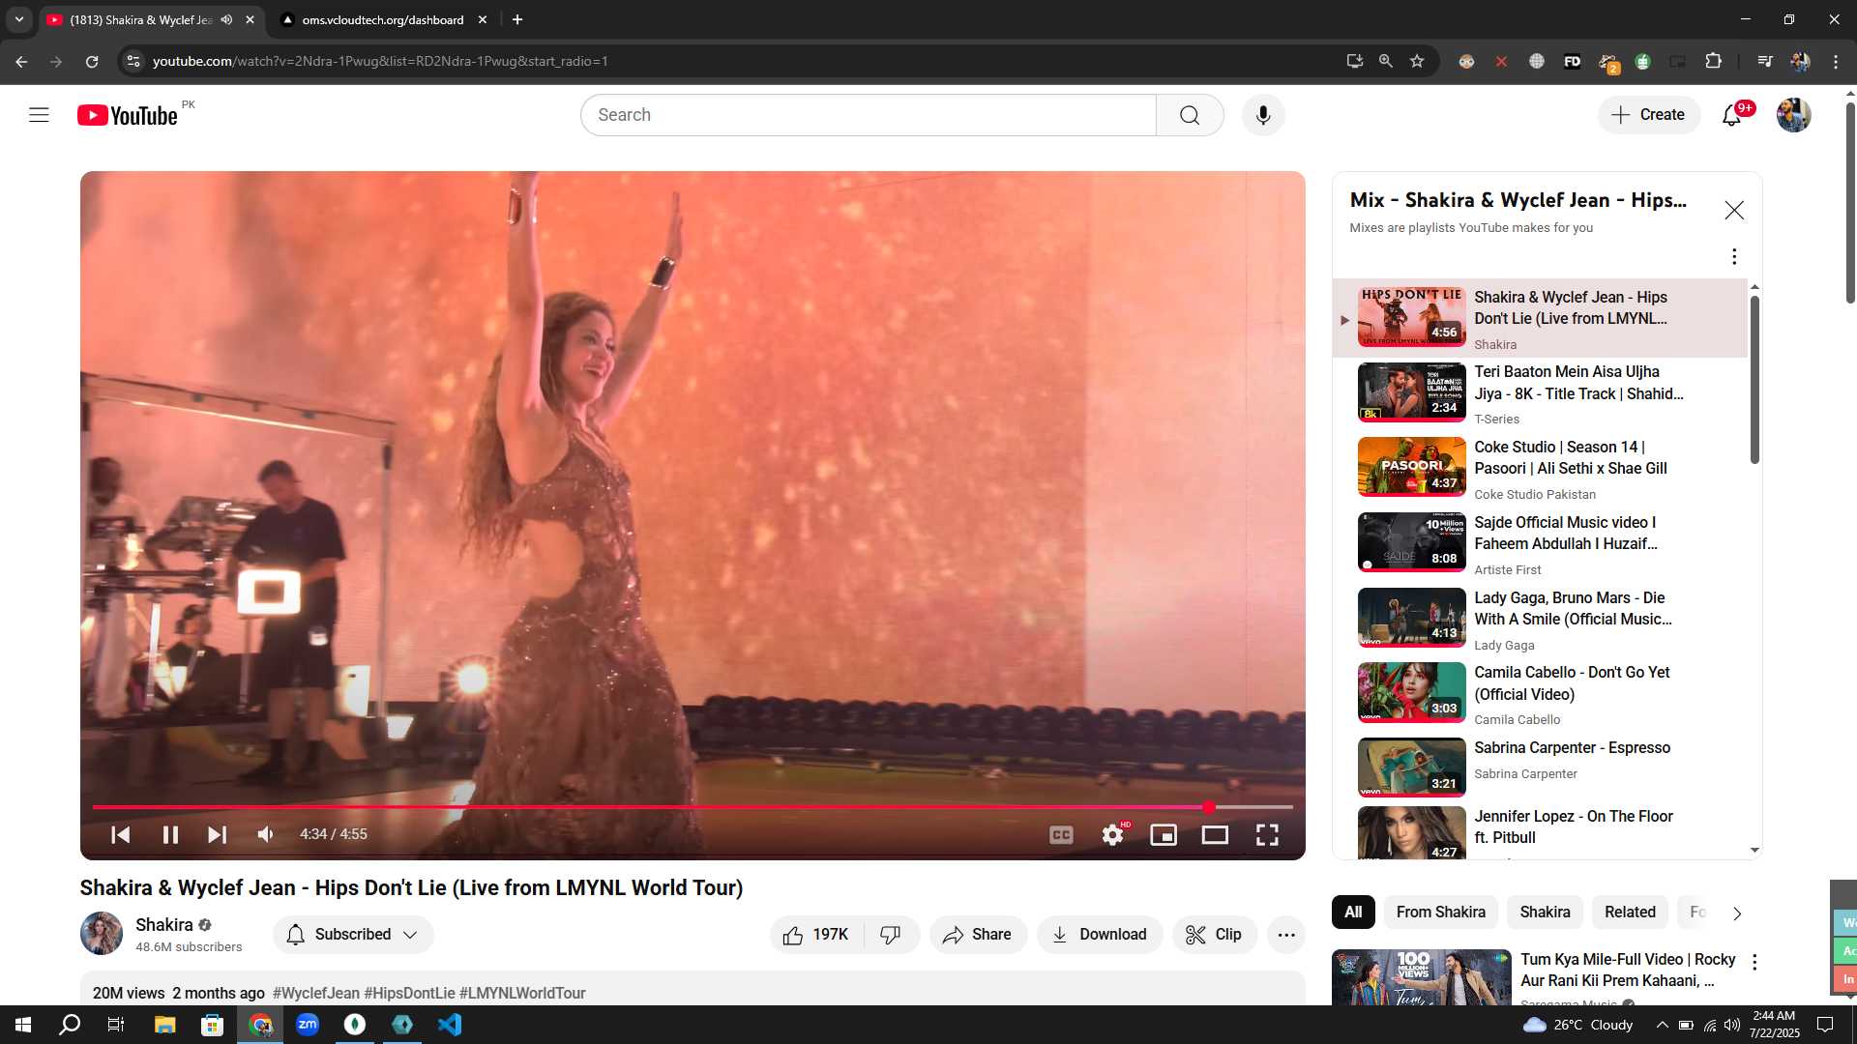Viewport: 1857px width, 1044px height.
Task: Open Mix playlist three-dot options
Action: pos(1734,256)
